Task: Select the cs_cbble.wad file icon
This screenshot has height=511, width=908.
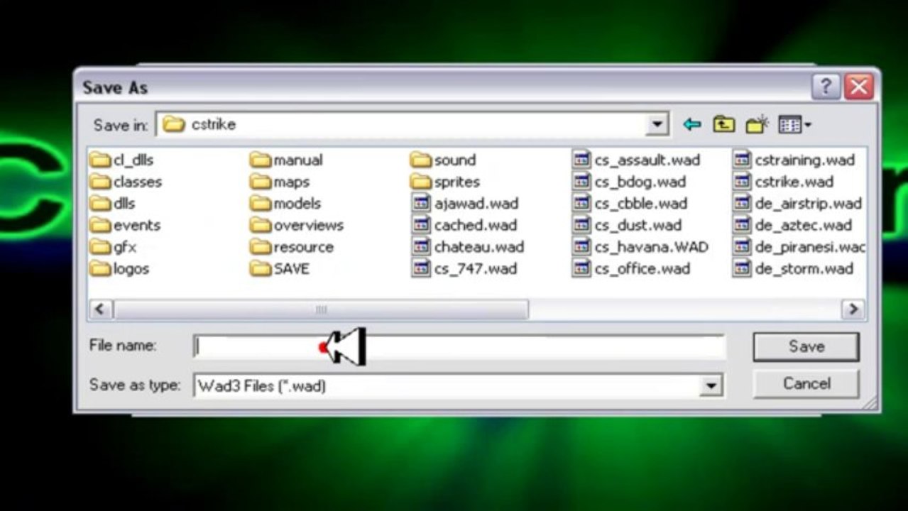Action: 581,204
